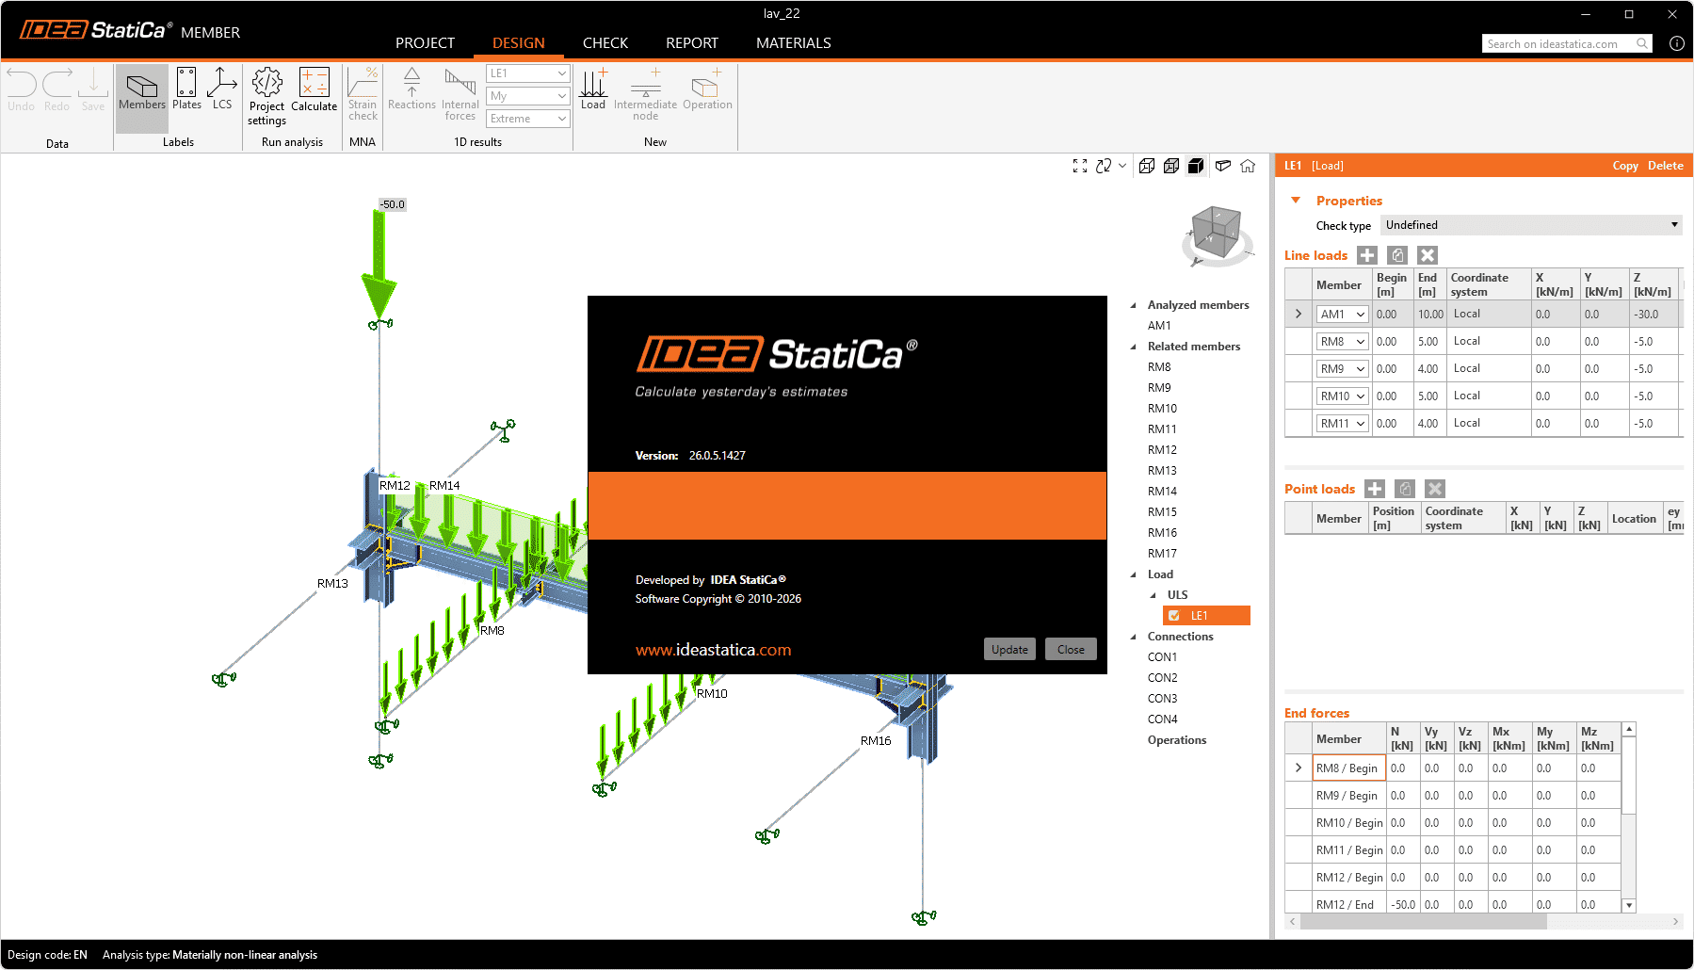Screen dimensions: 1694x970
Task: Click the help info icon
Action: click(1676, 43)
